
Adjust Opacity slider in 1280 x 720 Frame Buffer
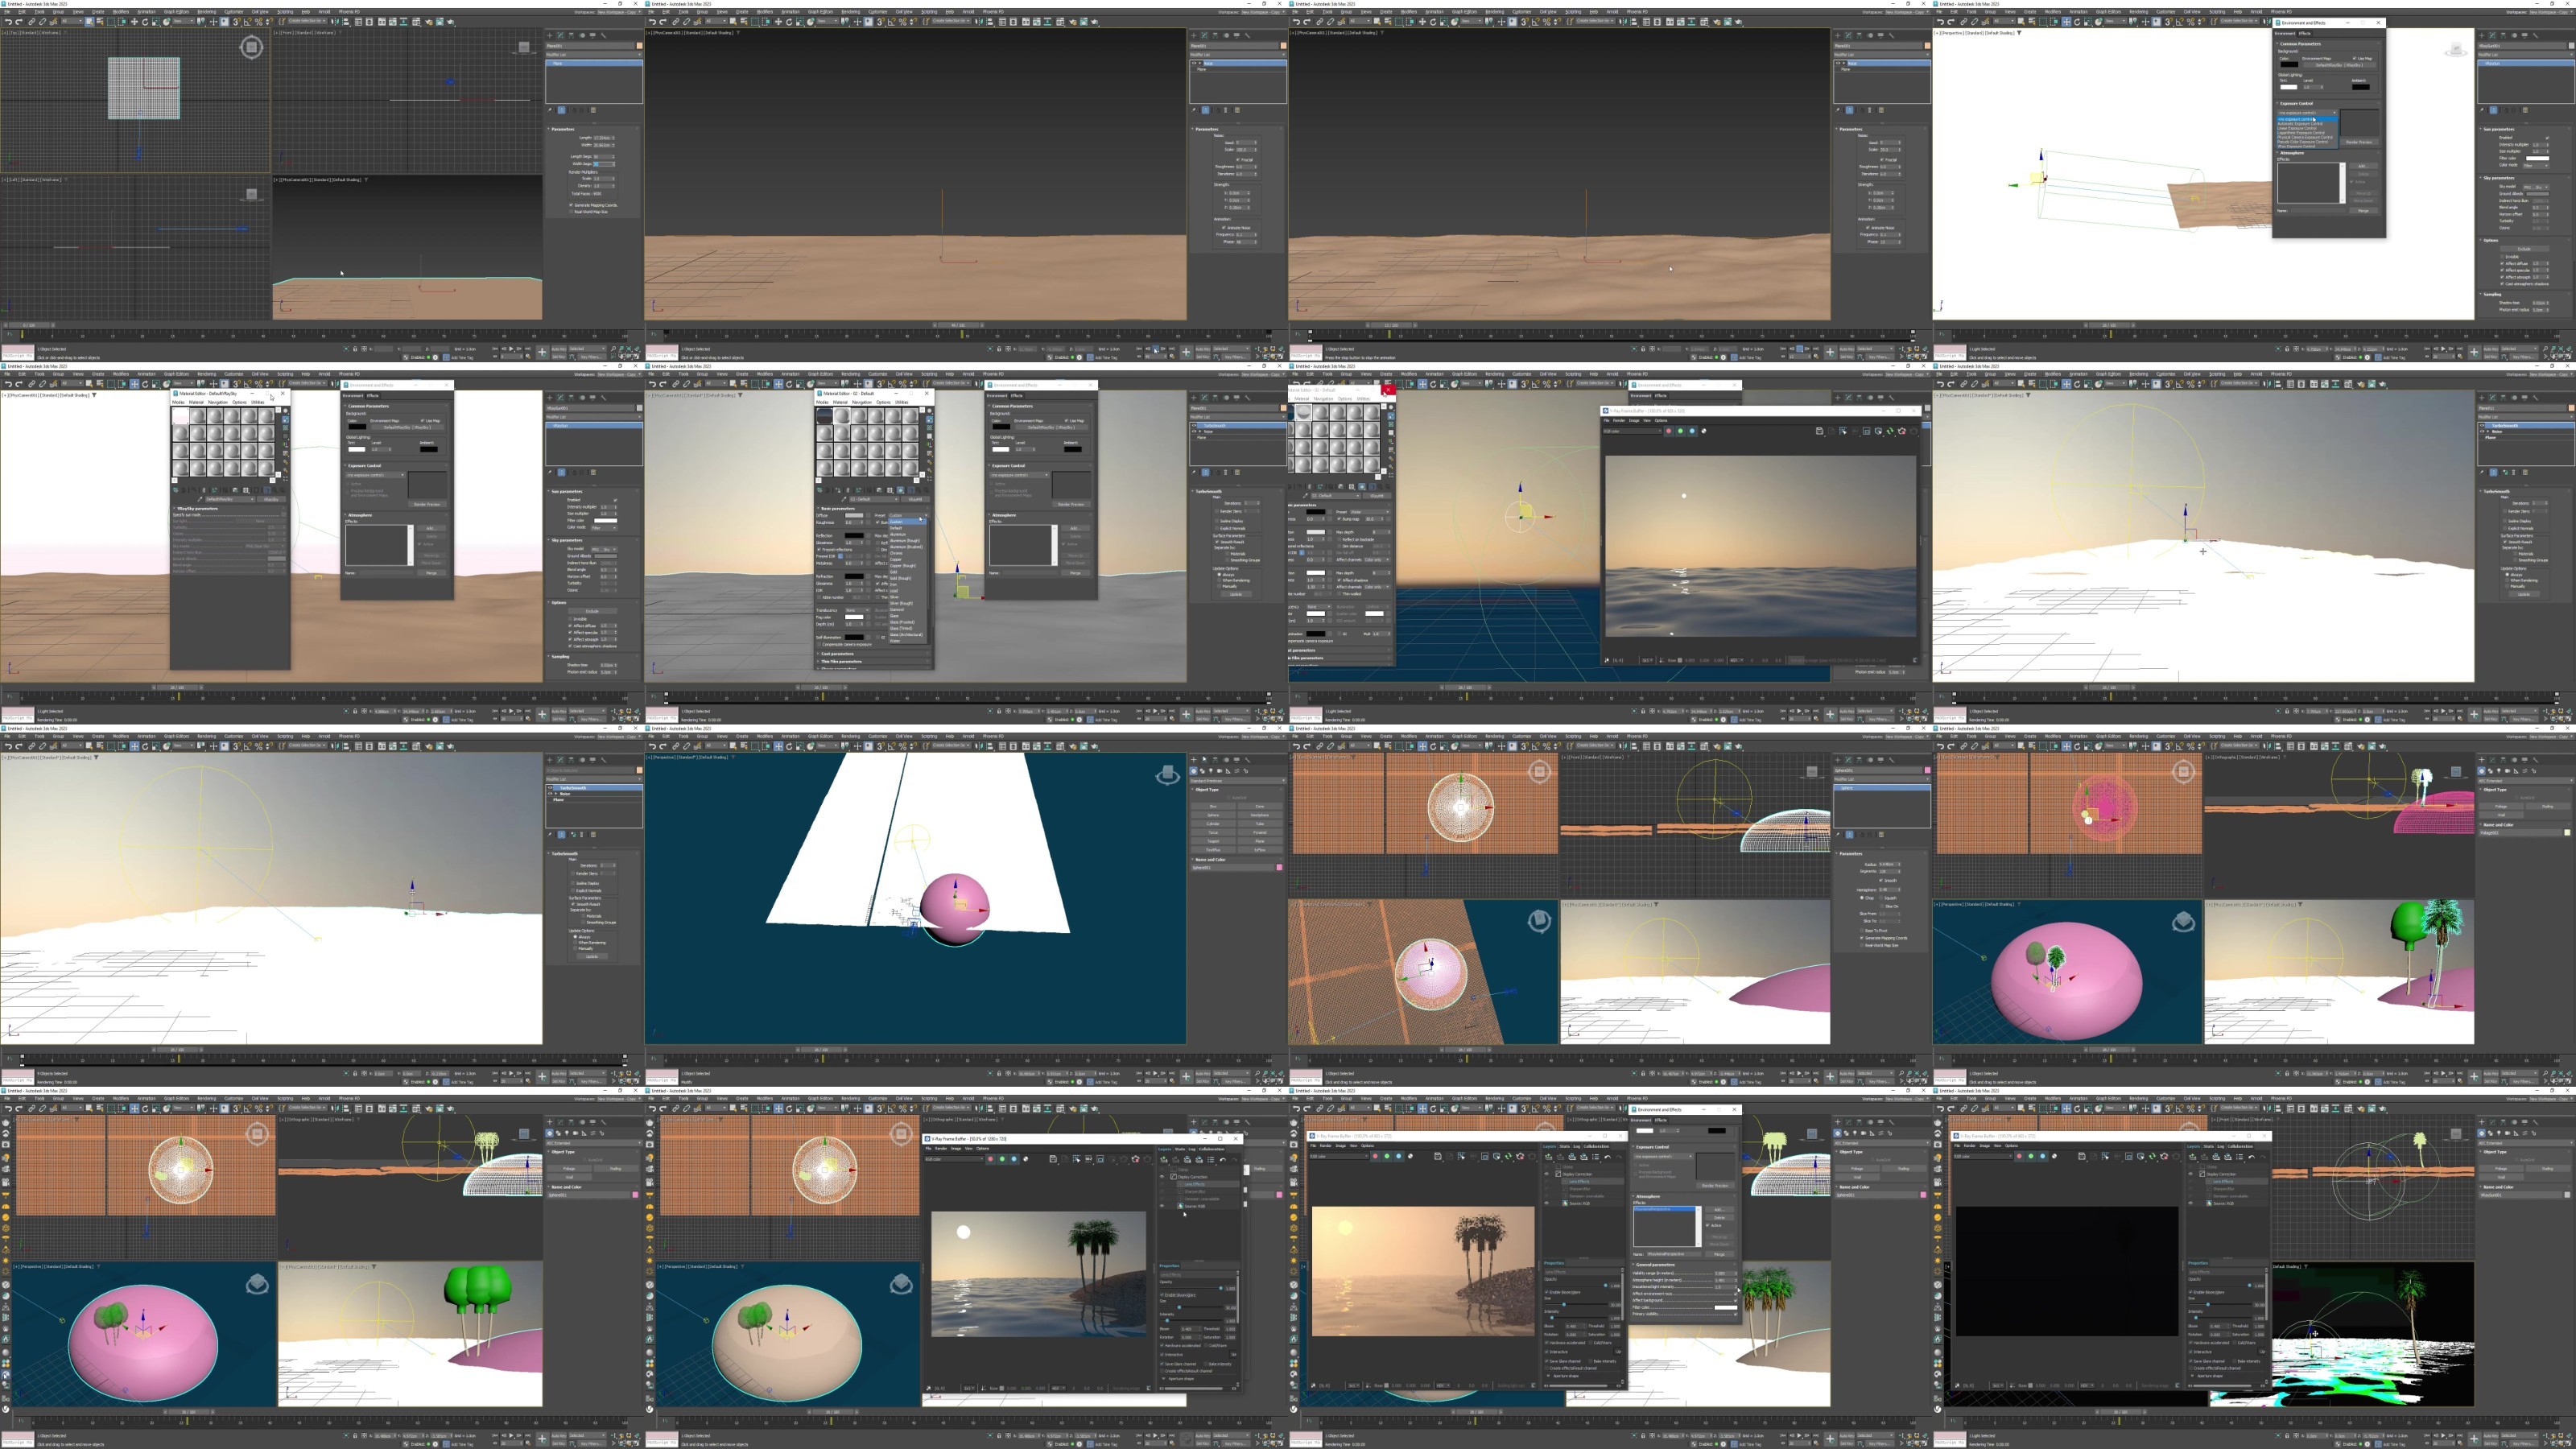pos(1221,1288)
